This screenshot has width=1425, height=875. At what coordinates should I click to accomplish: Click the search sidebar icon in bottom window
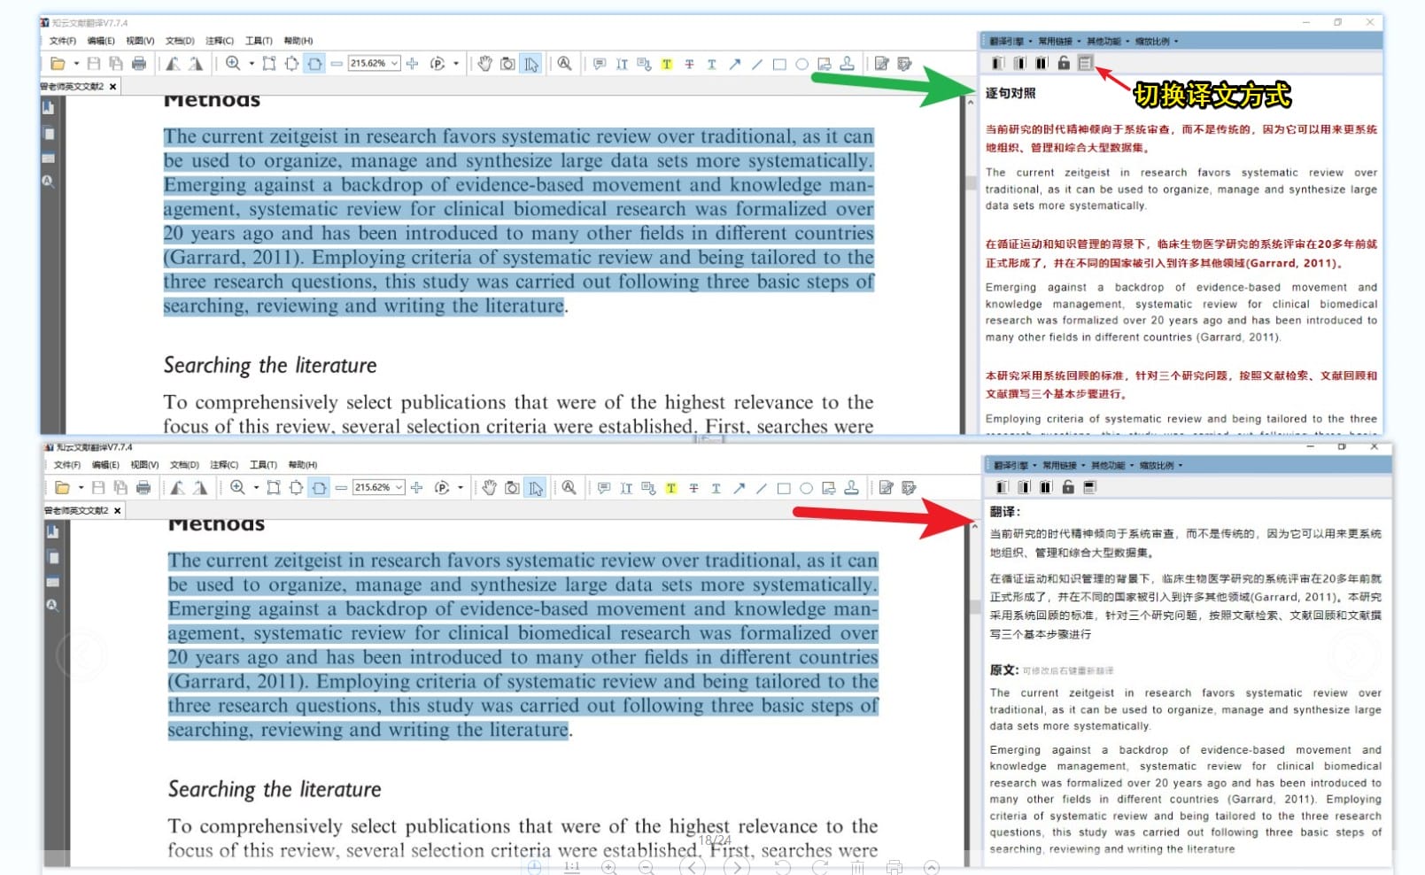point(52,606)
